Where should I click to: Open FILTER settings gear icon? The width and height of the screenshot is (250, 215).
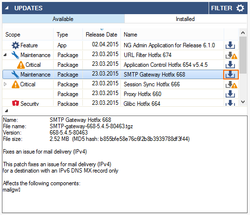[x=240, y=8]
